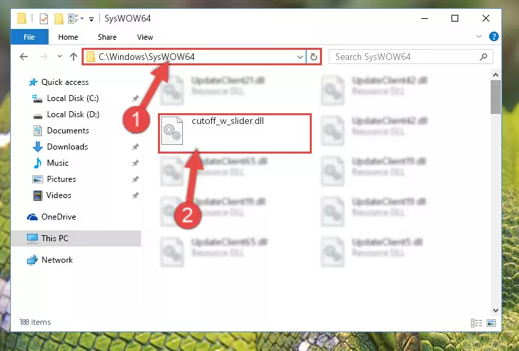Click the scrollbar down arrow
Image resolution: width=519 pixels, height=351 pixels.
click(x=495, y=311)
